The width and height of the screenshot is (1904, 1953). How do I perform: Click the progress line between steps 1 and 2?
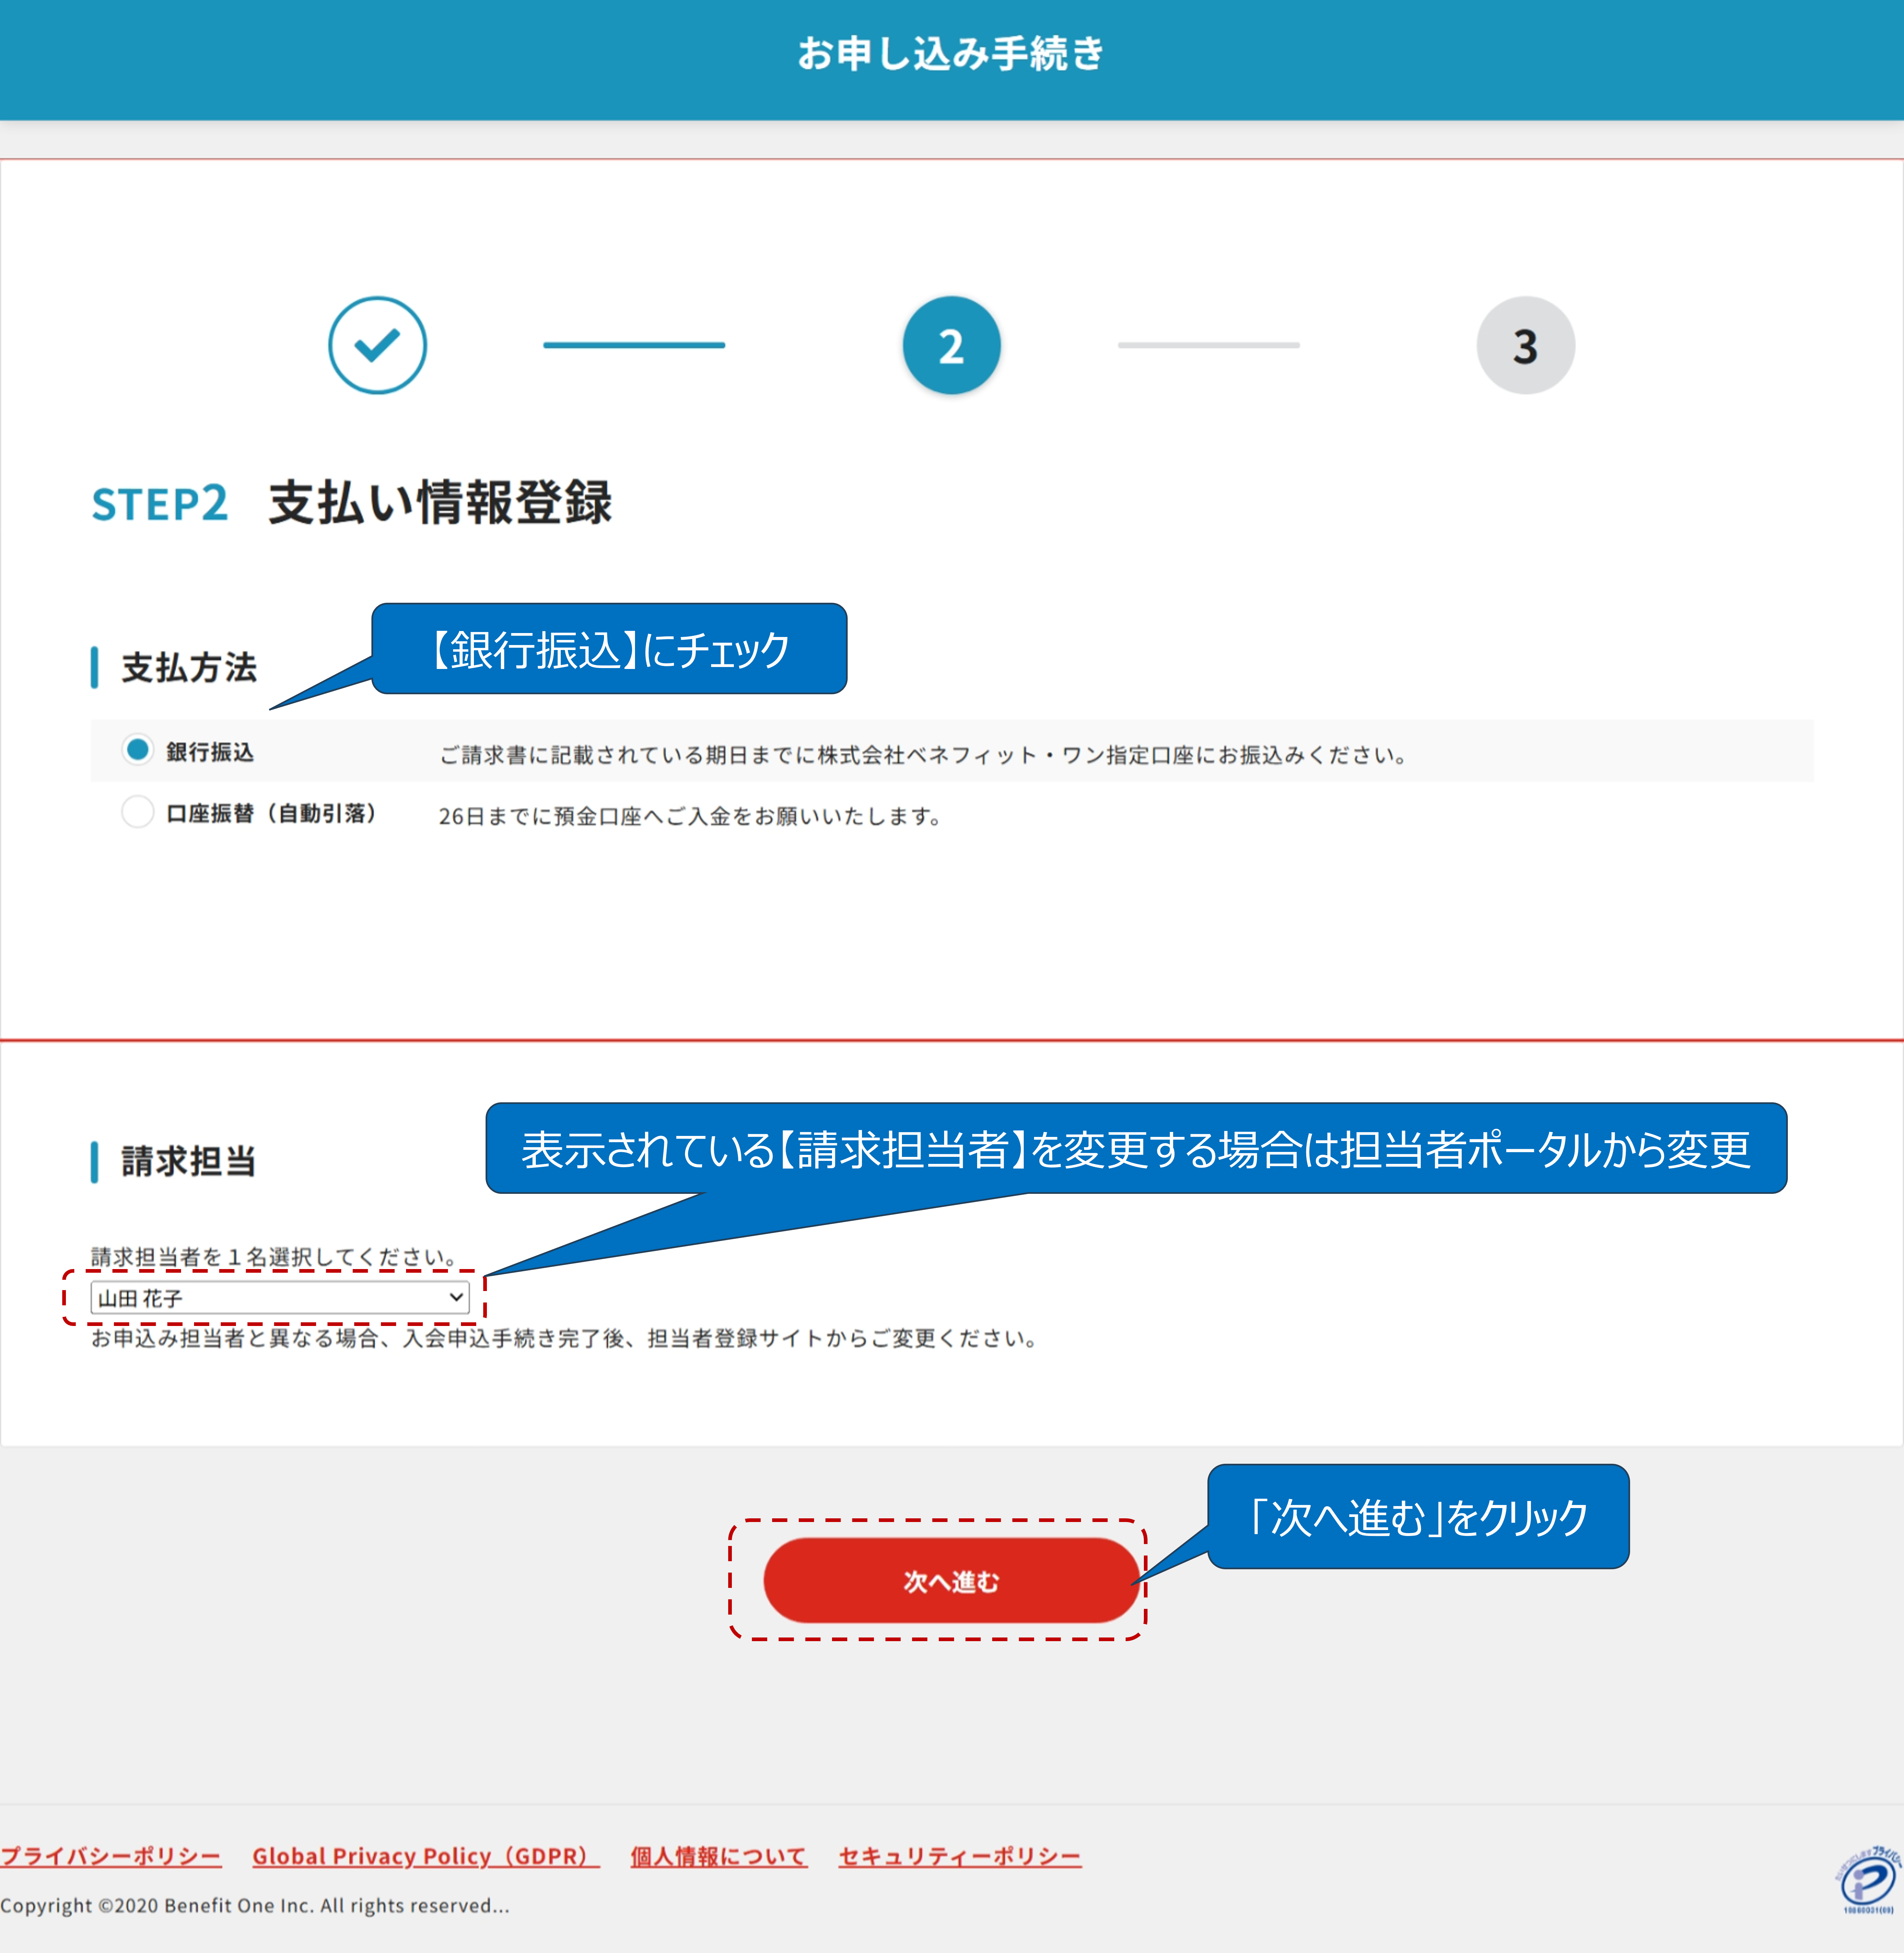[x=634, y=345]
